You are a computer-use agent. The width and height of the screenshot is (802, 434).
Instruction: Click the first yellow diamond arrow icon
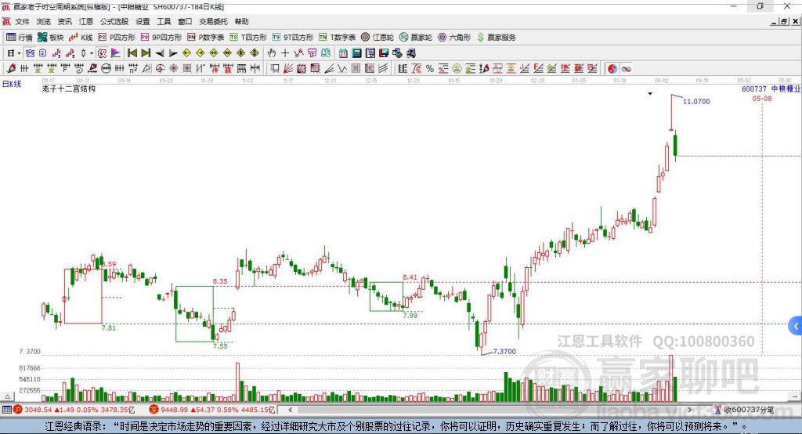186,53
